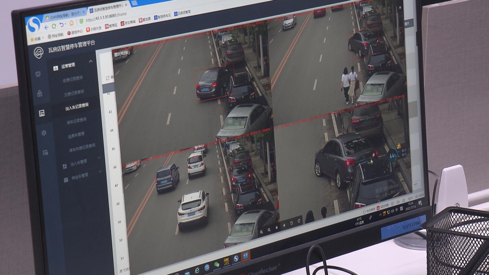
Task: Zoom in image with first magnifier icon
Action: point(261,232)
